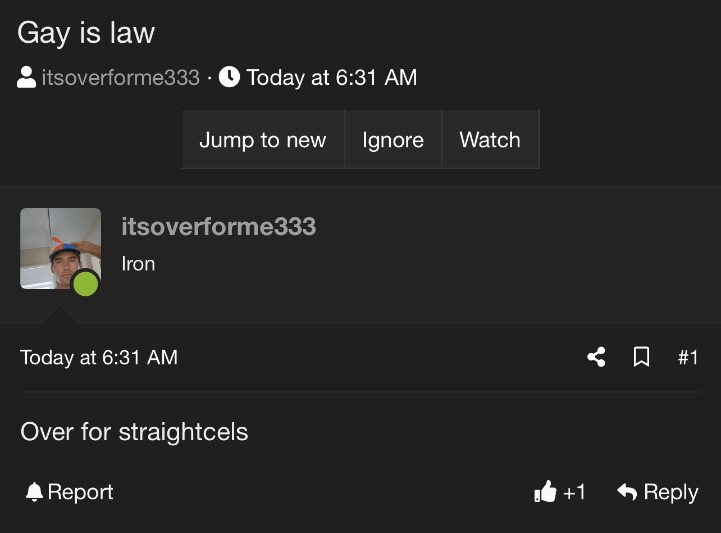Click the green online status dot
Screen dimensions: 721x533
(85, 284)
